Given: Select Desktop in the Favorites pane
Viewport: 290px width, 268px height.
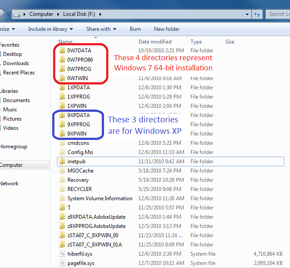Looking at the screenshot, I should tap(12, 54).
